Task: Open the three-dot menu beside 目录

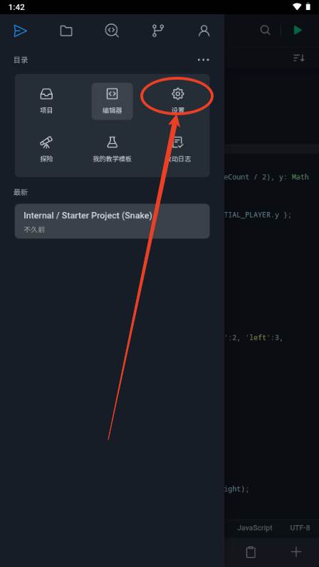Action: pyautogui.click(x=203, y=60)
